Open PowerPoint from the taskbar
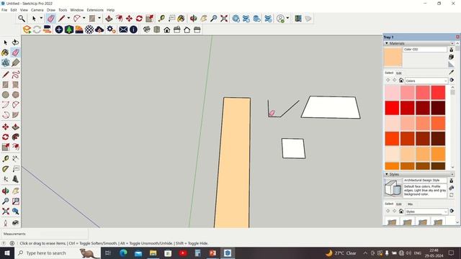Screen dimensions: 461x259 pyautogui.click(x=212, y=253)
